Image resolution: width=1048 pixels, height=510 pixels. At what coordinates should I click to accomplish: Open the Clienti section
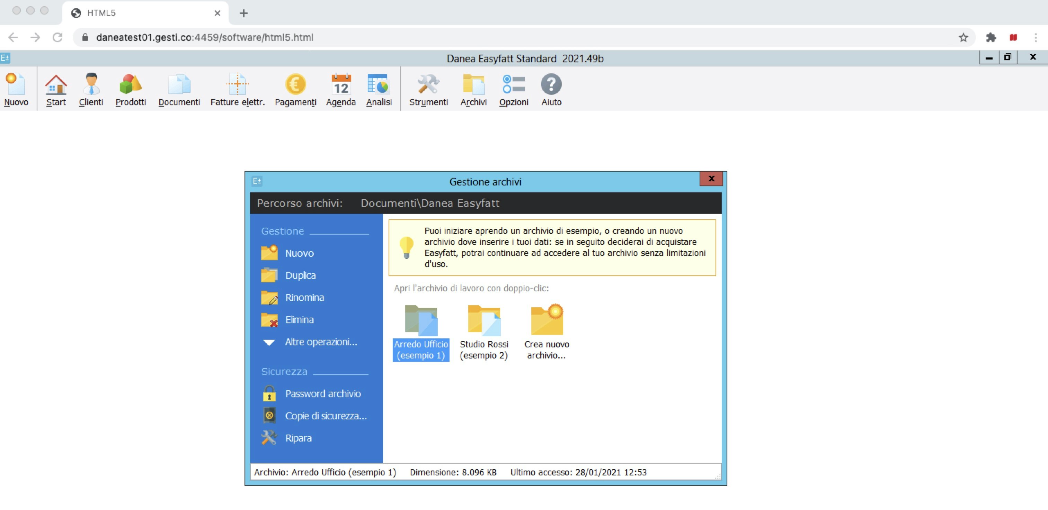tap(91, 89)
